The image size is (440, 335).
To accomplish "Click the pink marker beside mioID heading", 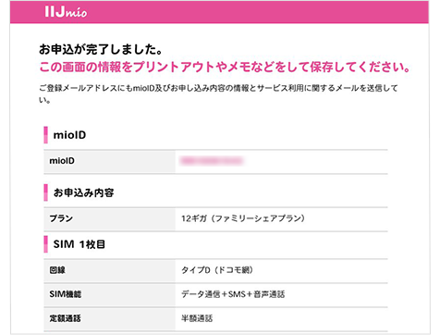I will point(45,135).
